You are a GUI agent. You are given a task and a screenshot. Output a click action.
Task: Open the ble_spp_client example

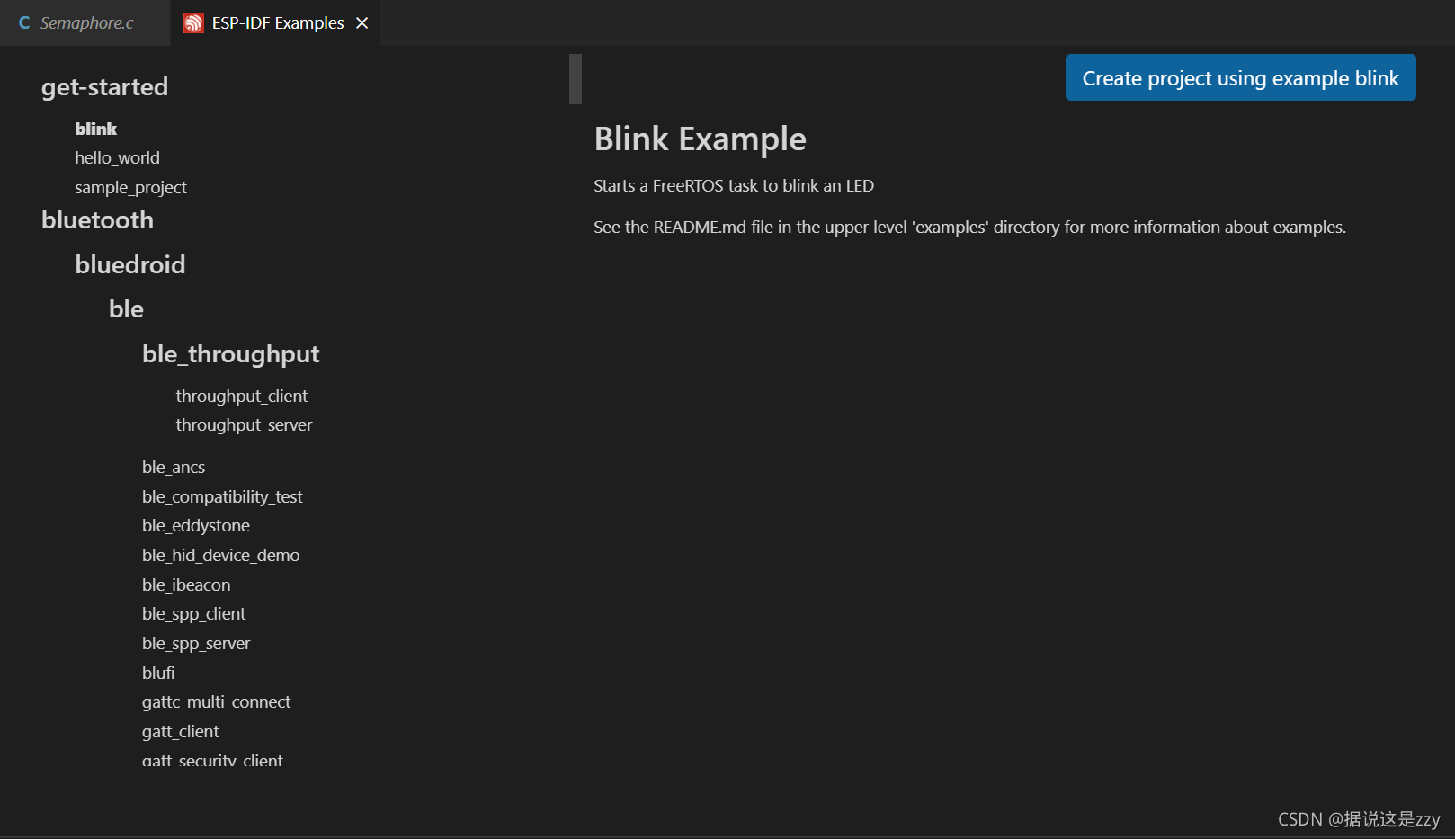click(x=193, y=613)
